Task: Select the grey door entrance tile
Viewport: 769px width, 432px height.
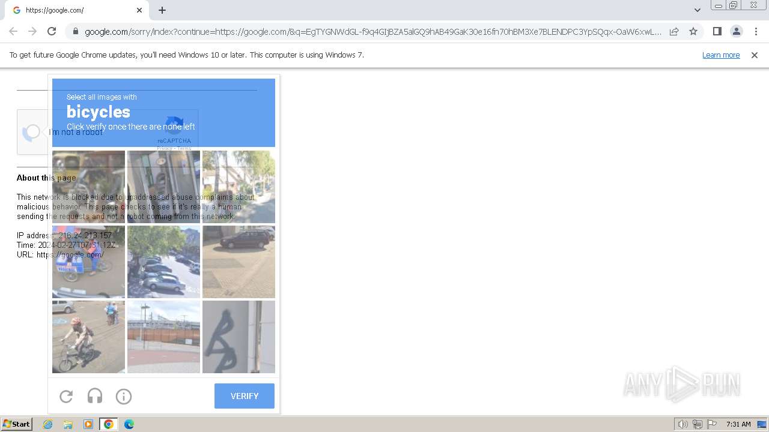Action: click(x=163, y=187)
